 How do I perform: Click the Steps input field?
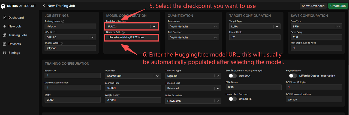click(x=72, y=100)
